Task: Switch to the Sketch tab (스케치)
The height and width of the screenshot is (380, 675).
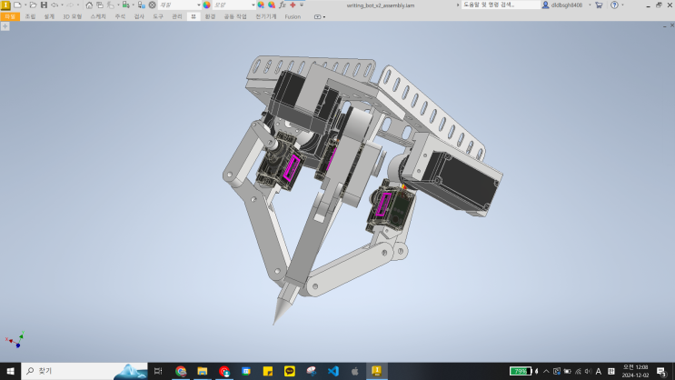Action: (98, 16)
